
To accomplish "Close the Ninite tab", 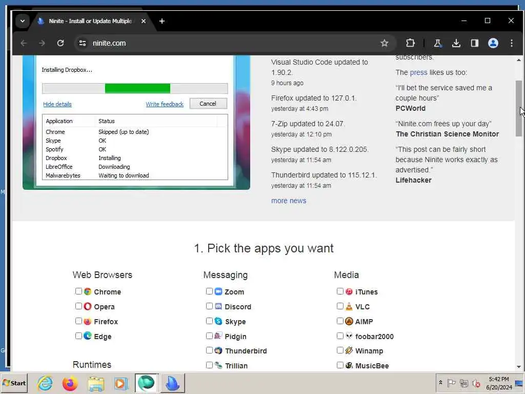I will click(x=144, y=21).
